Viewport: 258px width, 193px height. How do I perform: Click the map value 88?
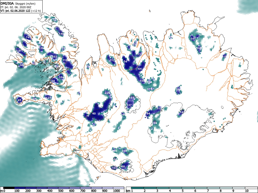tap(123, 166)
